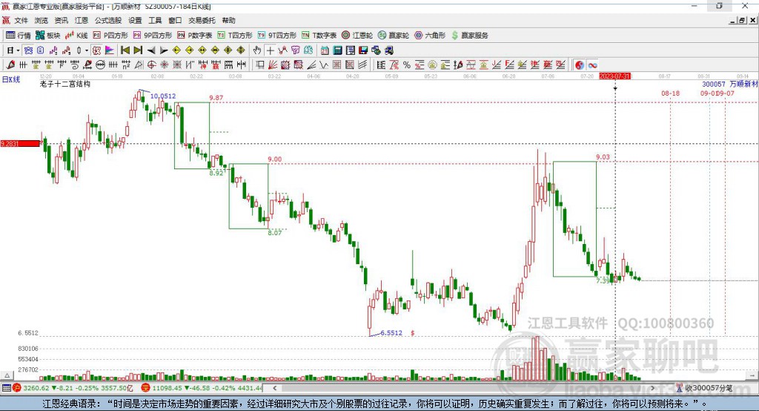Click the 6.5512 low price label on chart
This screenshot has height=411, width=759.
(391, 333)
